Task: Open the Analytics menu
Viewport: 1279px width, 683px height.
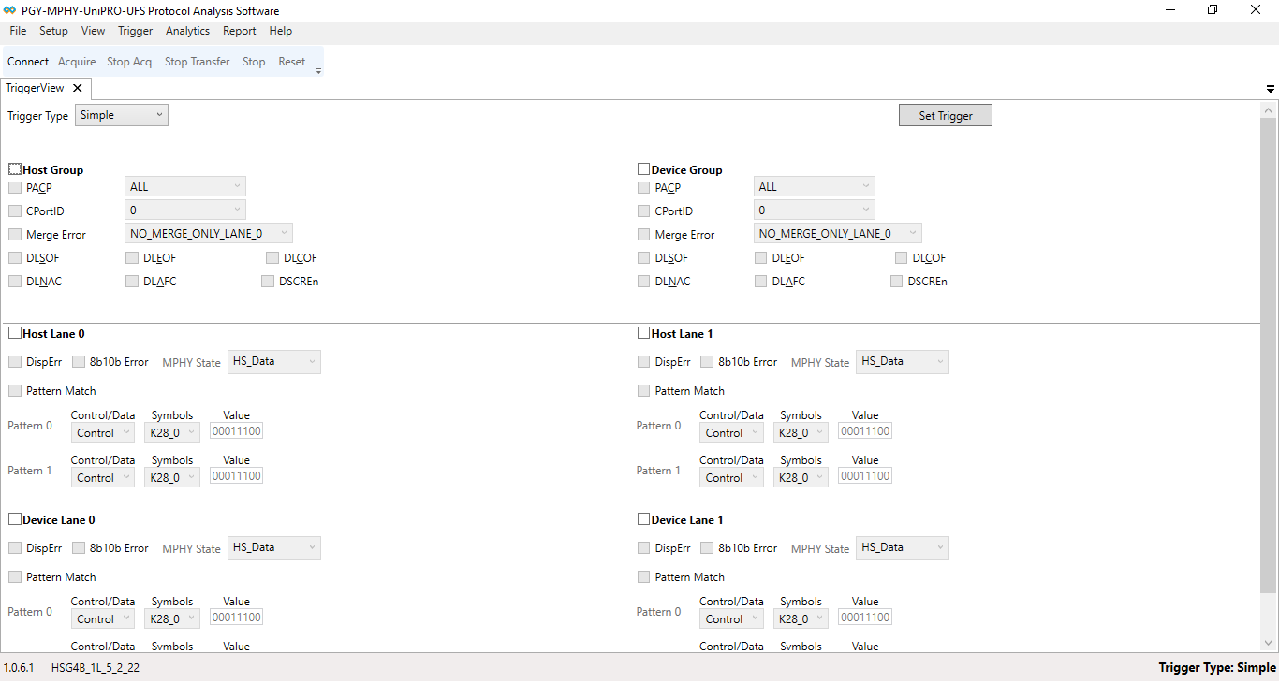Action: point(187,31)
